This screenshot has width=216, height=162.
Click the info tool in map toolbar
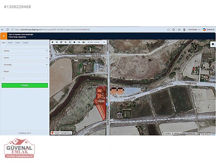coord(70,42)
